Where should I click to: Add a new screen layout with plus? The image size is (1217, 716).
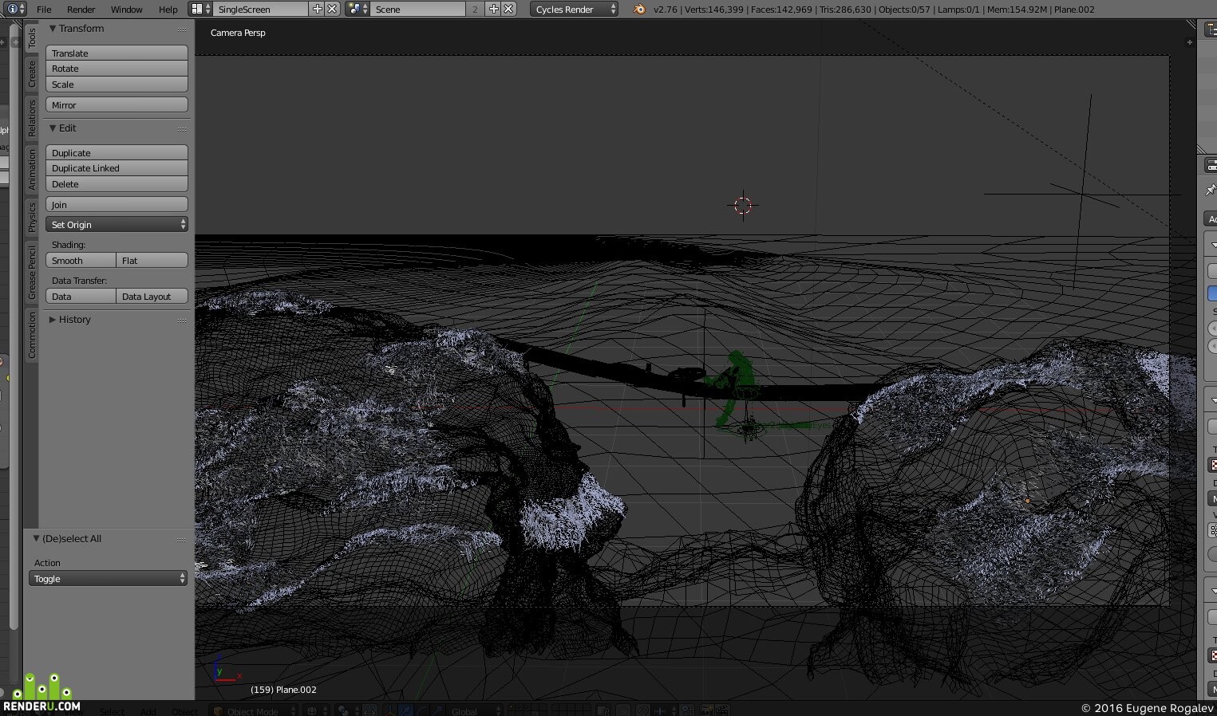[x=318, y=9]
